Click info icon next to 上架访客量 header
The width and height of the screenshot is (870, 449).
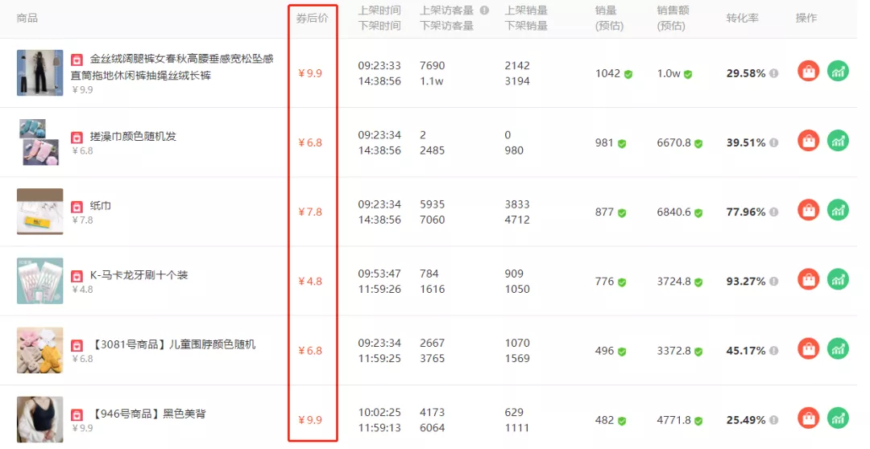(484, 10)
